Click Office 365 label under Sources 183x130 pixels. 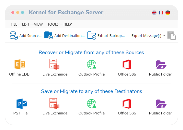click(x=127, y=74)
